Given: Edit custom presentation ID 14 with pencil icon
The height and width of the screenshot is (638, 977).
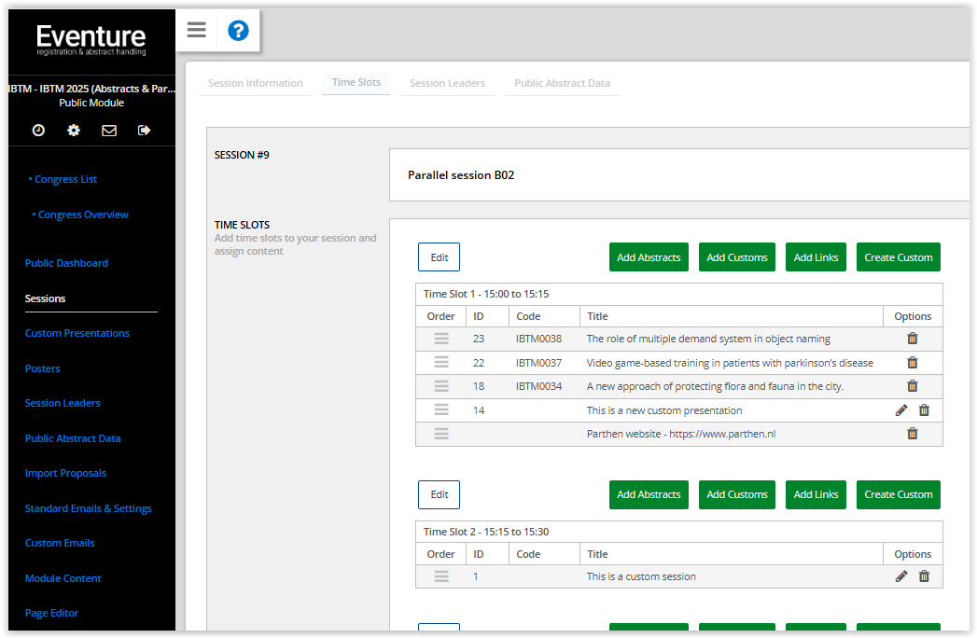Looking at the screenshot, I should (x=901, y=410).
